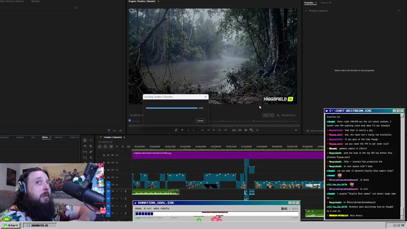Open Properties panel three-dot options

(399, 11)
